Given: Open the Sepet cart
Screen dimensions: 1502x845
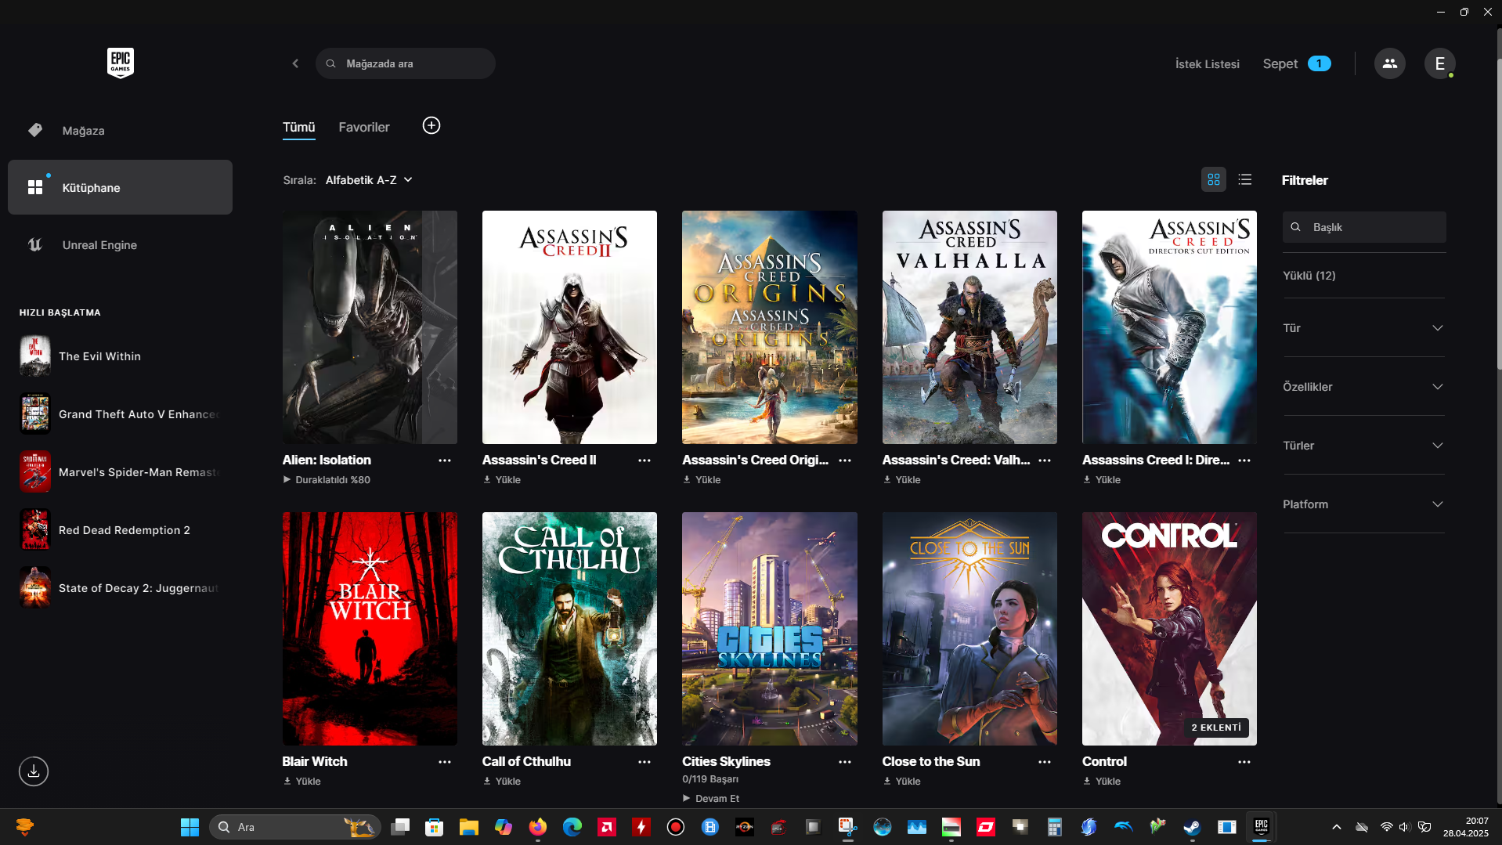Looking at the screenshot, I should pos(1296,64).
